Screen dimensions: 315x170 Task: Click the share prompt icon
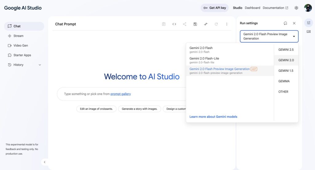(x=185, y=24)
